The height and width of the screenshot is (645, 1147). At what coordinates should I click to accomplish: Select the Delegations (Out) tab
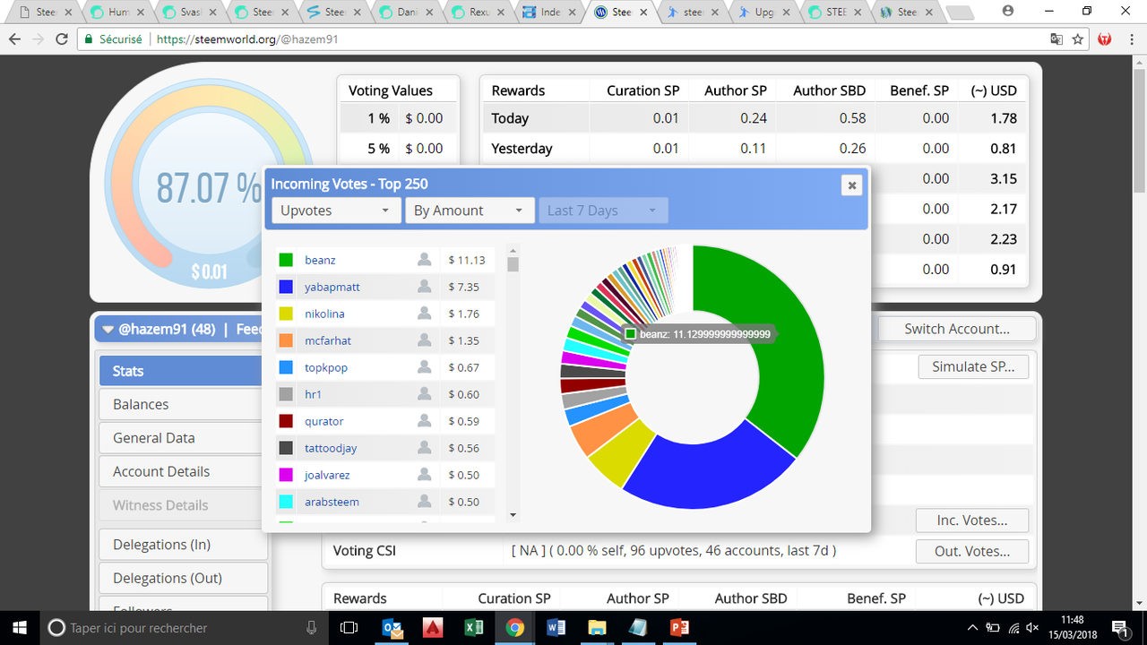pos(184,578)
